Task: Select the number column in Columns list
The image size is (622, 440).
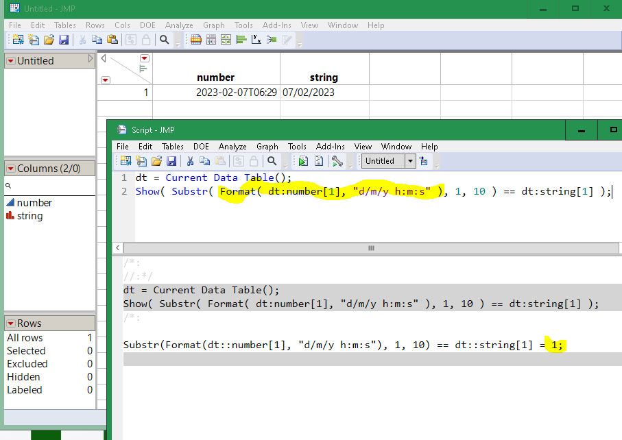Action: [34, 203]
